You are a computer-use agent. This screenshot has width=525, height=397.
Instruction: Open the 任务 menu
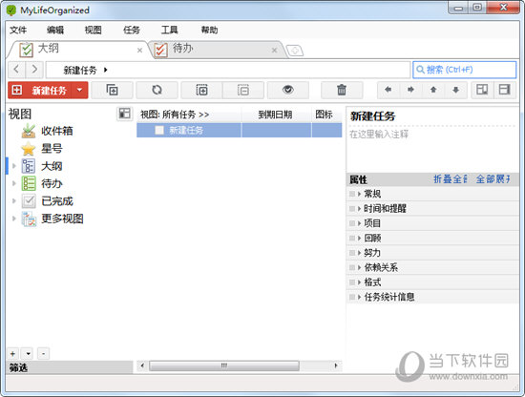pyautogui.click(x=132, y=31)
